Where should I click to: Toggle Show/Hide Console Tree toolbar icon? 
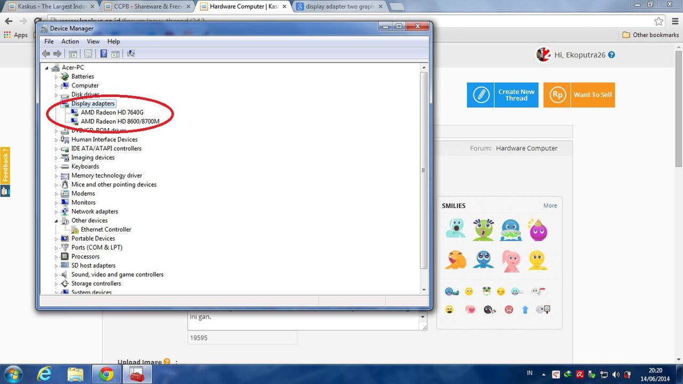pyautogui.click(x=73, y=53)
